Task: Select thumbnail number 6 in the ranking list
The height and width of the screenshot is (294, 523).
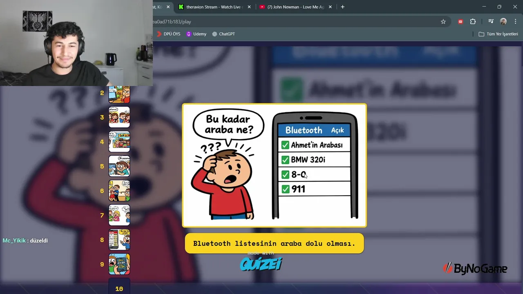Action: pos(119,191)
